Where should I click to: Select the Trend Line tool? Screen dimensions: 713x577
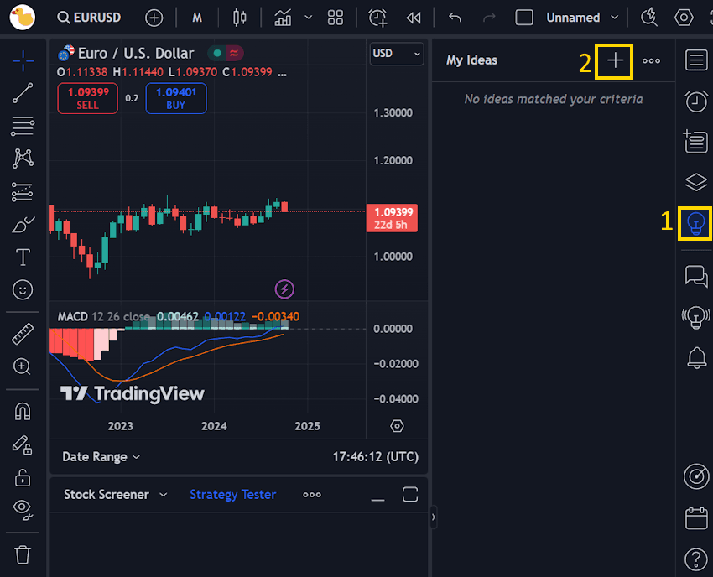[x=22, y=93]
